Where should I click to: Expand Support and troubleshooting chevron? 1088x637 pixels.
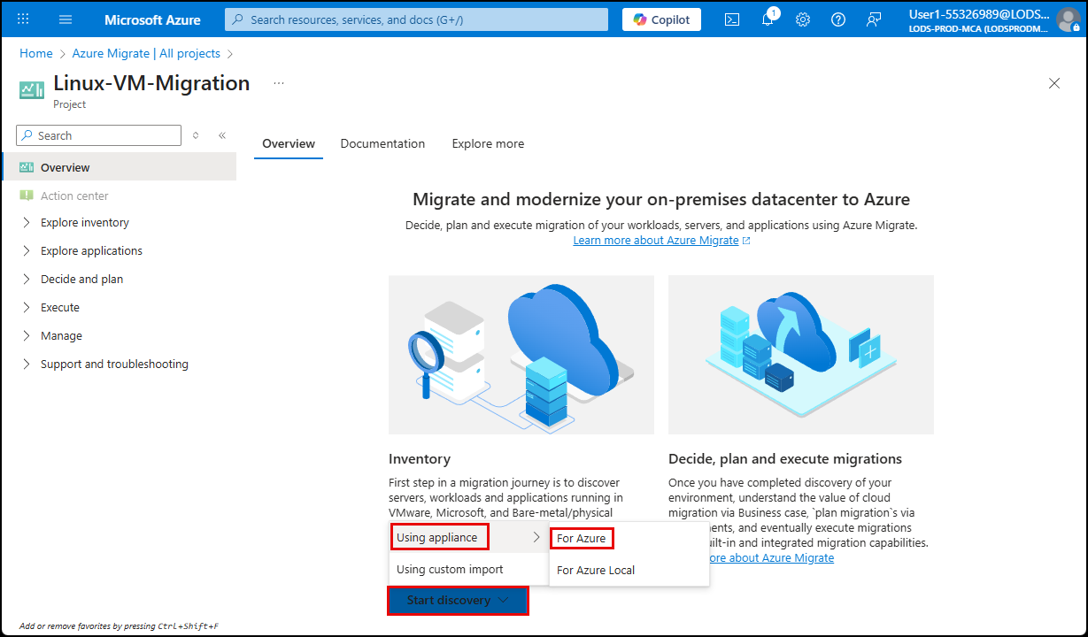(26, 365)
